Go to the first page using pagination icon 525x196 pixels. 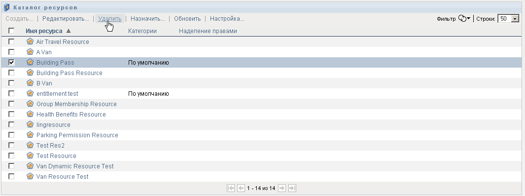click(x=231, y=188)
